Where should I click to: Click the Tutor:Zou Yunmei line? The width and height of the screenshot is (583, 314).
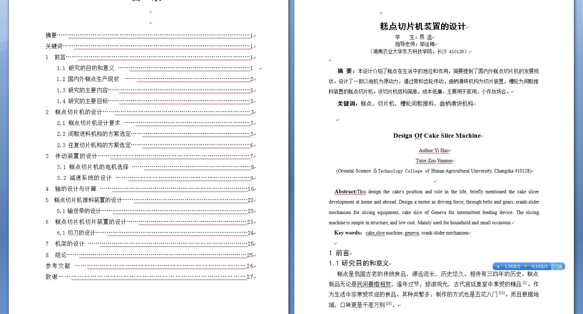(434, 161)
